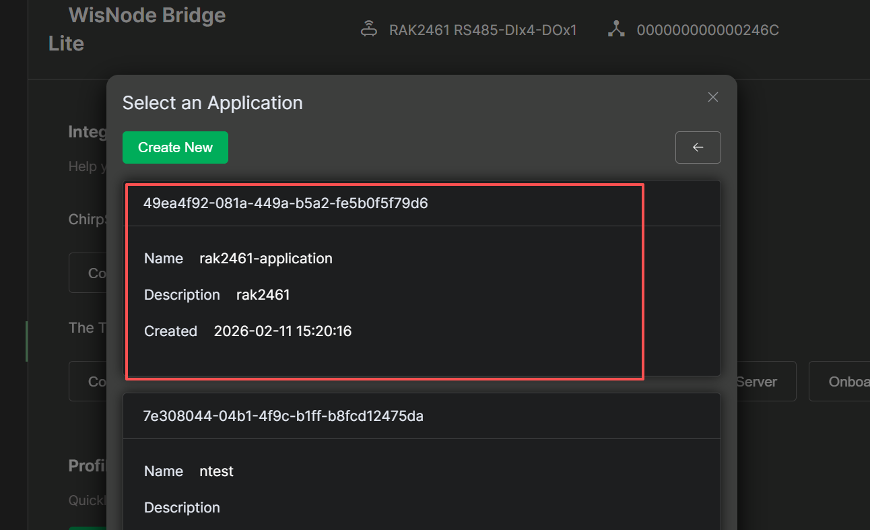Screen dimensions: 870x530
Task: Click the Name field showing ntest
Action: [x=216, y=471]
